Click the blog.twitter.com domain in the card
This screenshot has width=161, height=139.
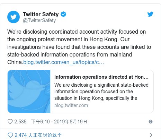click(71, 105)
